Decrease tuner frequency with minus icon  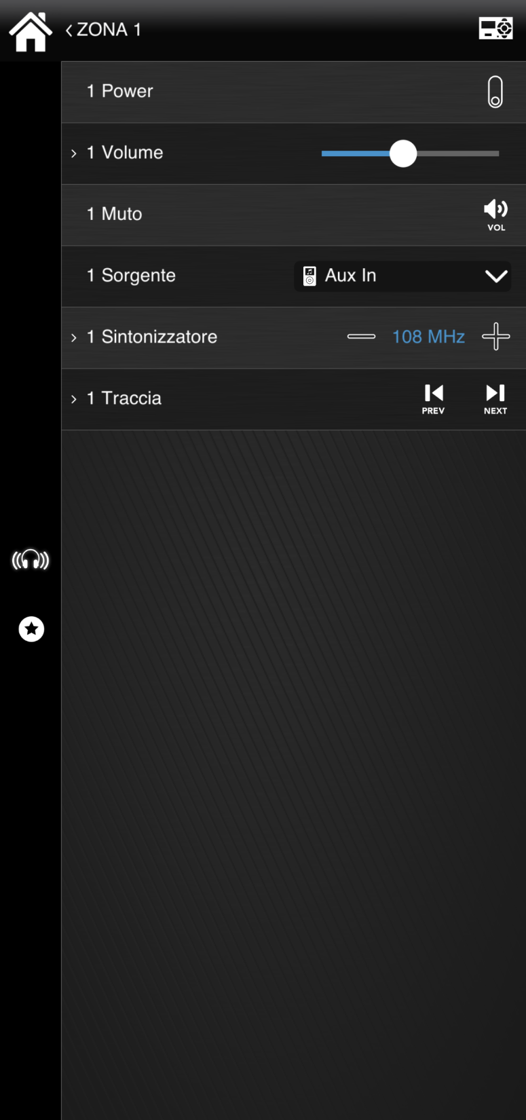pyautogui.click(x=361, y=337)
